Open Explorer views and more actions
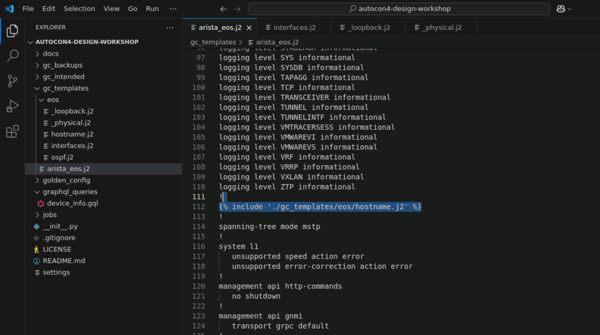The height and width of the screenshot is (335, 600). [170, 27]
